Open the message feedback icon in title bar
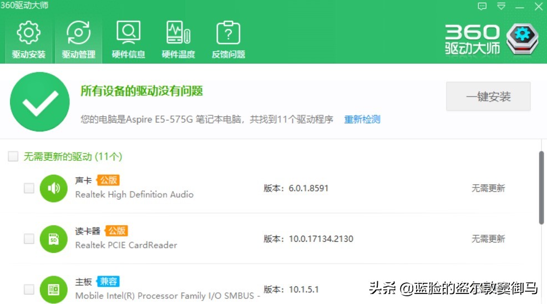547x304 pixels. point(482,6)
